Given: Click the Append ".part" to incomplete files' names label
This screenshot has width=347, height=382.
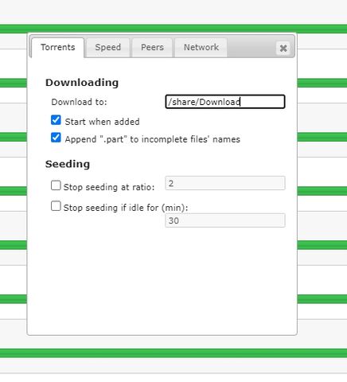Looking at the screenshot, I should click(153, 139).
